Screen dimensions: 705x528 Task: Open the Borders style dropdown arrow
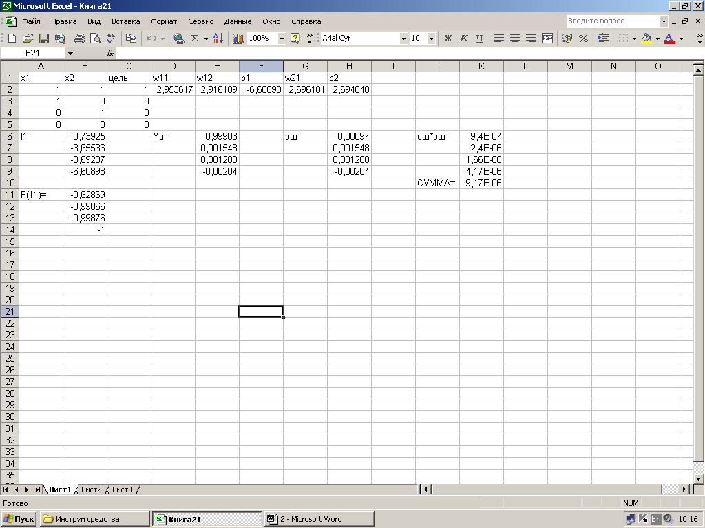pos(634,38)
